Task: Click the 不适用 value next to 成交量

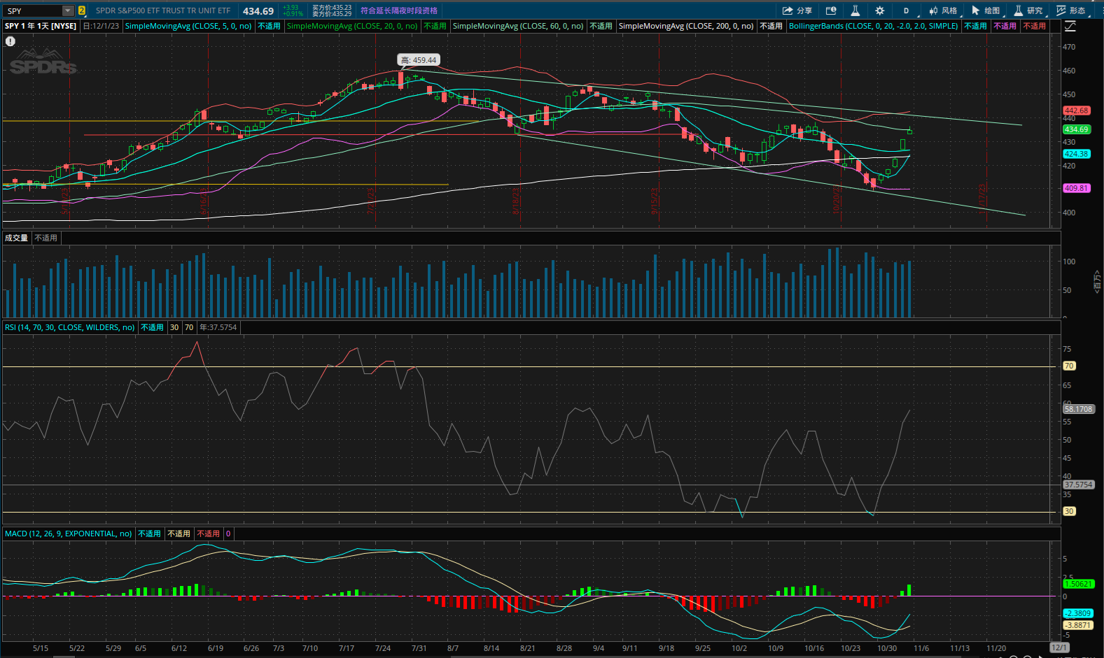Action: [x=46, y=238]
